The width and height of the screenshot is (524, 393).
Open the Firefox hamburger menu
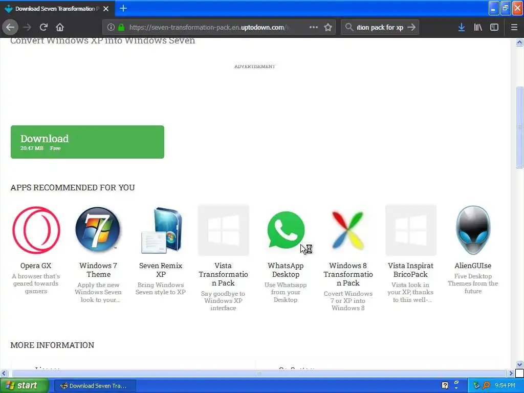514,28
